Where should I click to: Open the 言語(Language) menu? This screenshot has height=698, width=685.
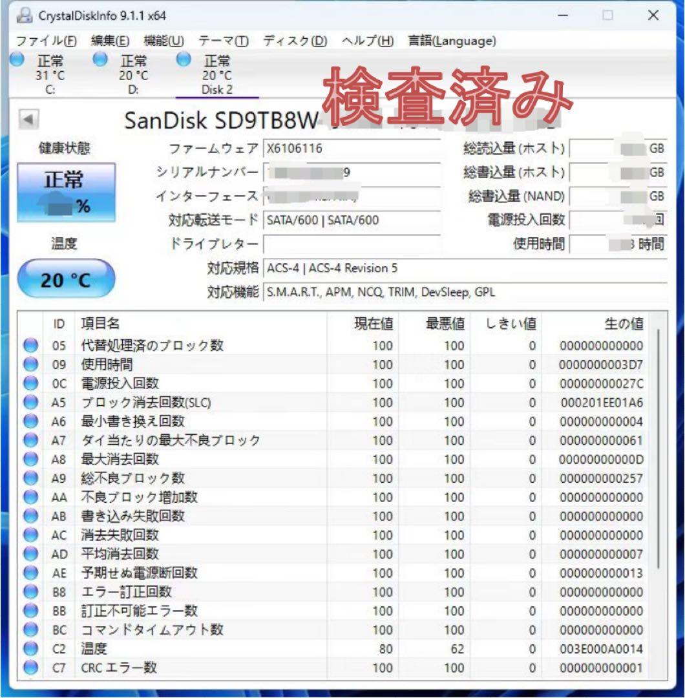tap(451, 40)
